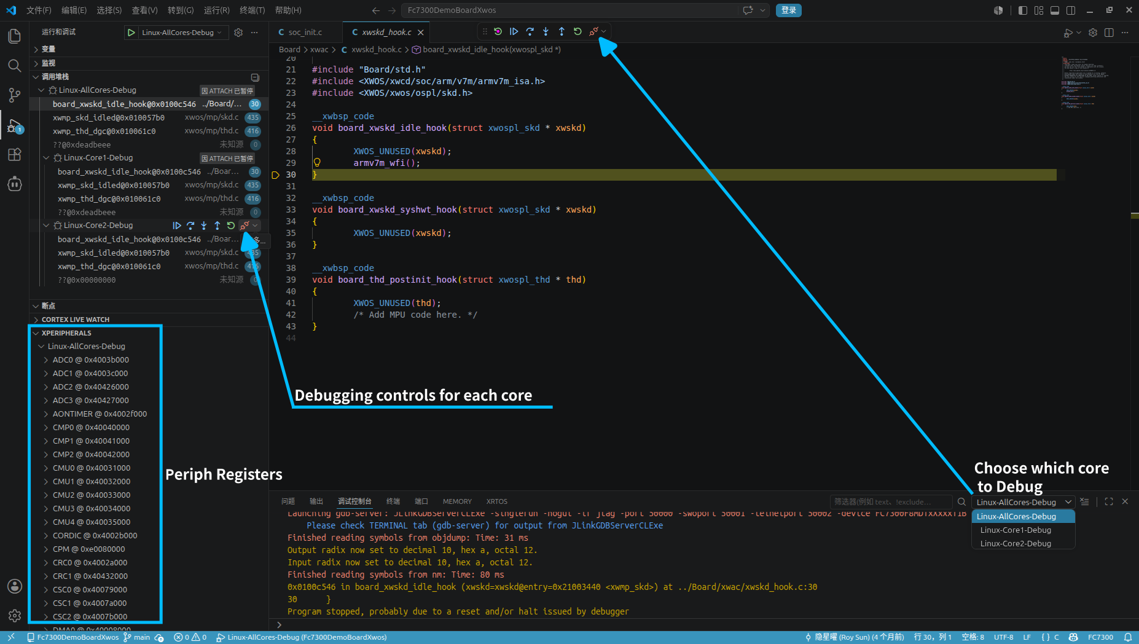The height and width of the screenshot is (644, 1139).
Task: Expand the 监视 watch section
Action: point(149,63)
